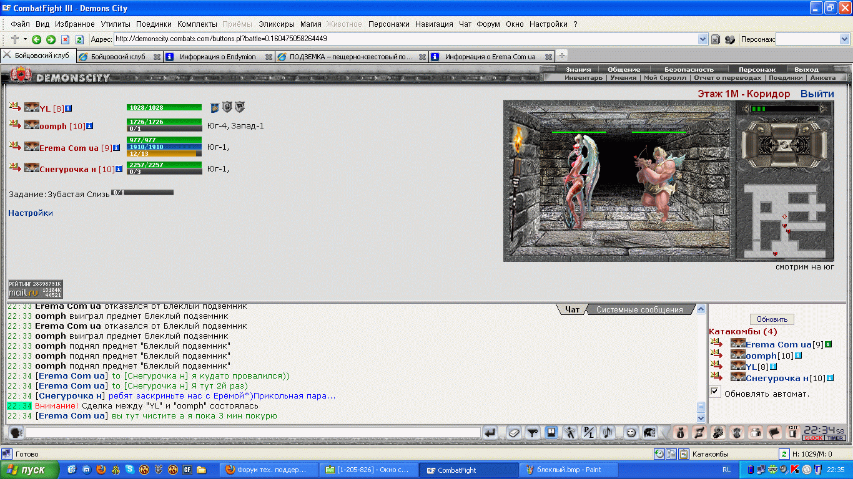Switch to Форум тех. поддер... taskbar window
The width and height of the screenshot is (853, 479).
click(x=270, y=470)
